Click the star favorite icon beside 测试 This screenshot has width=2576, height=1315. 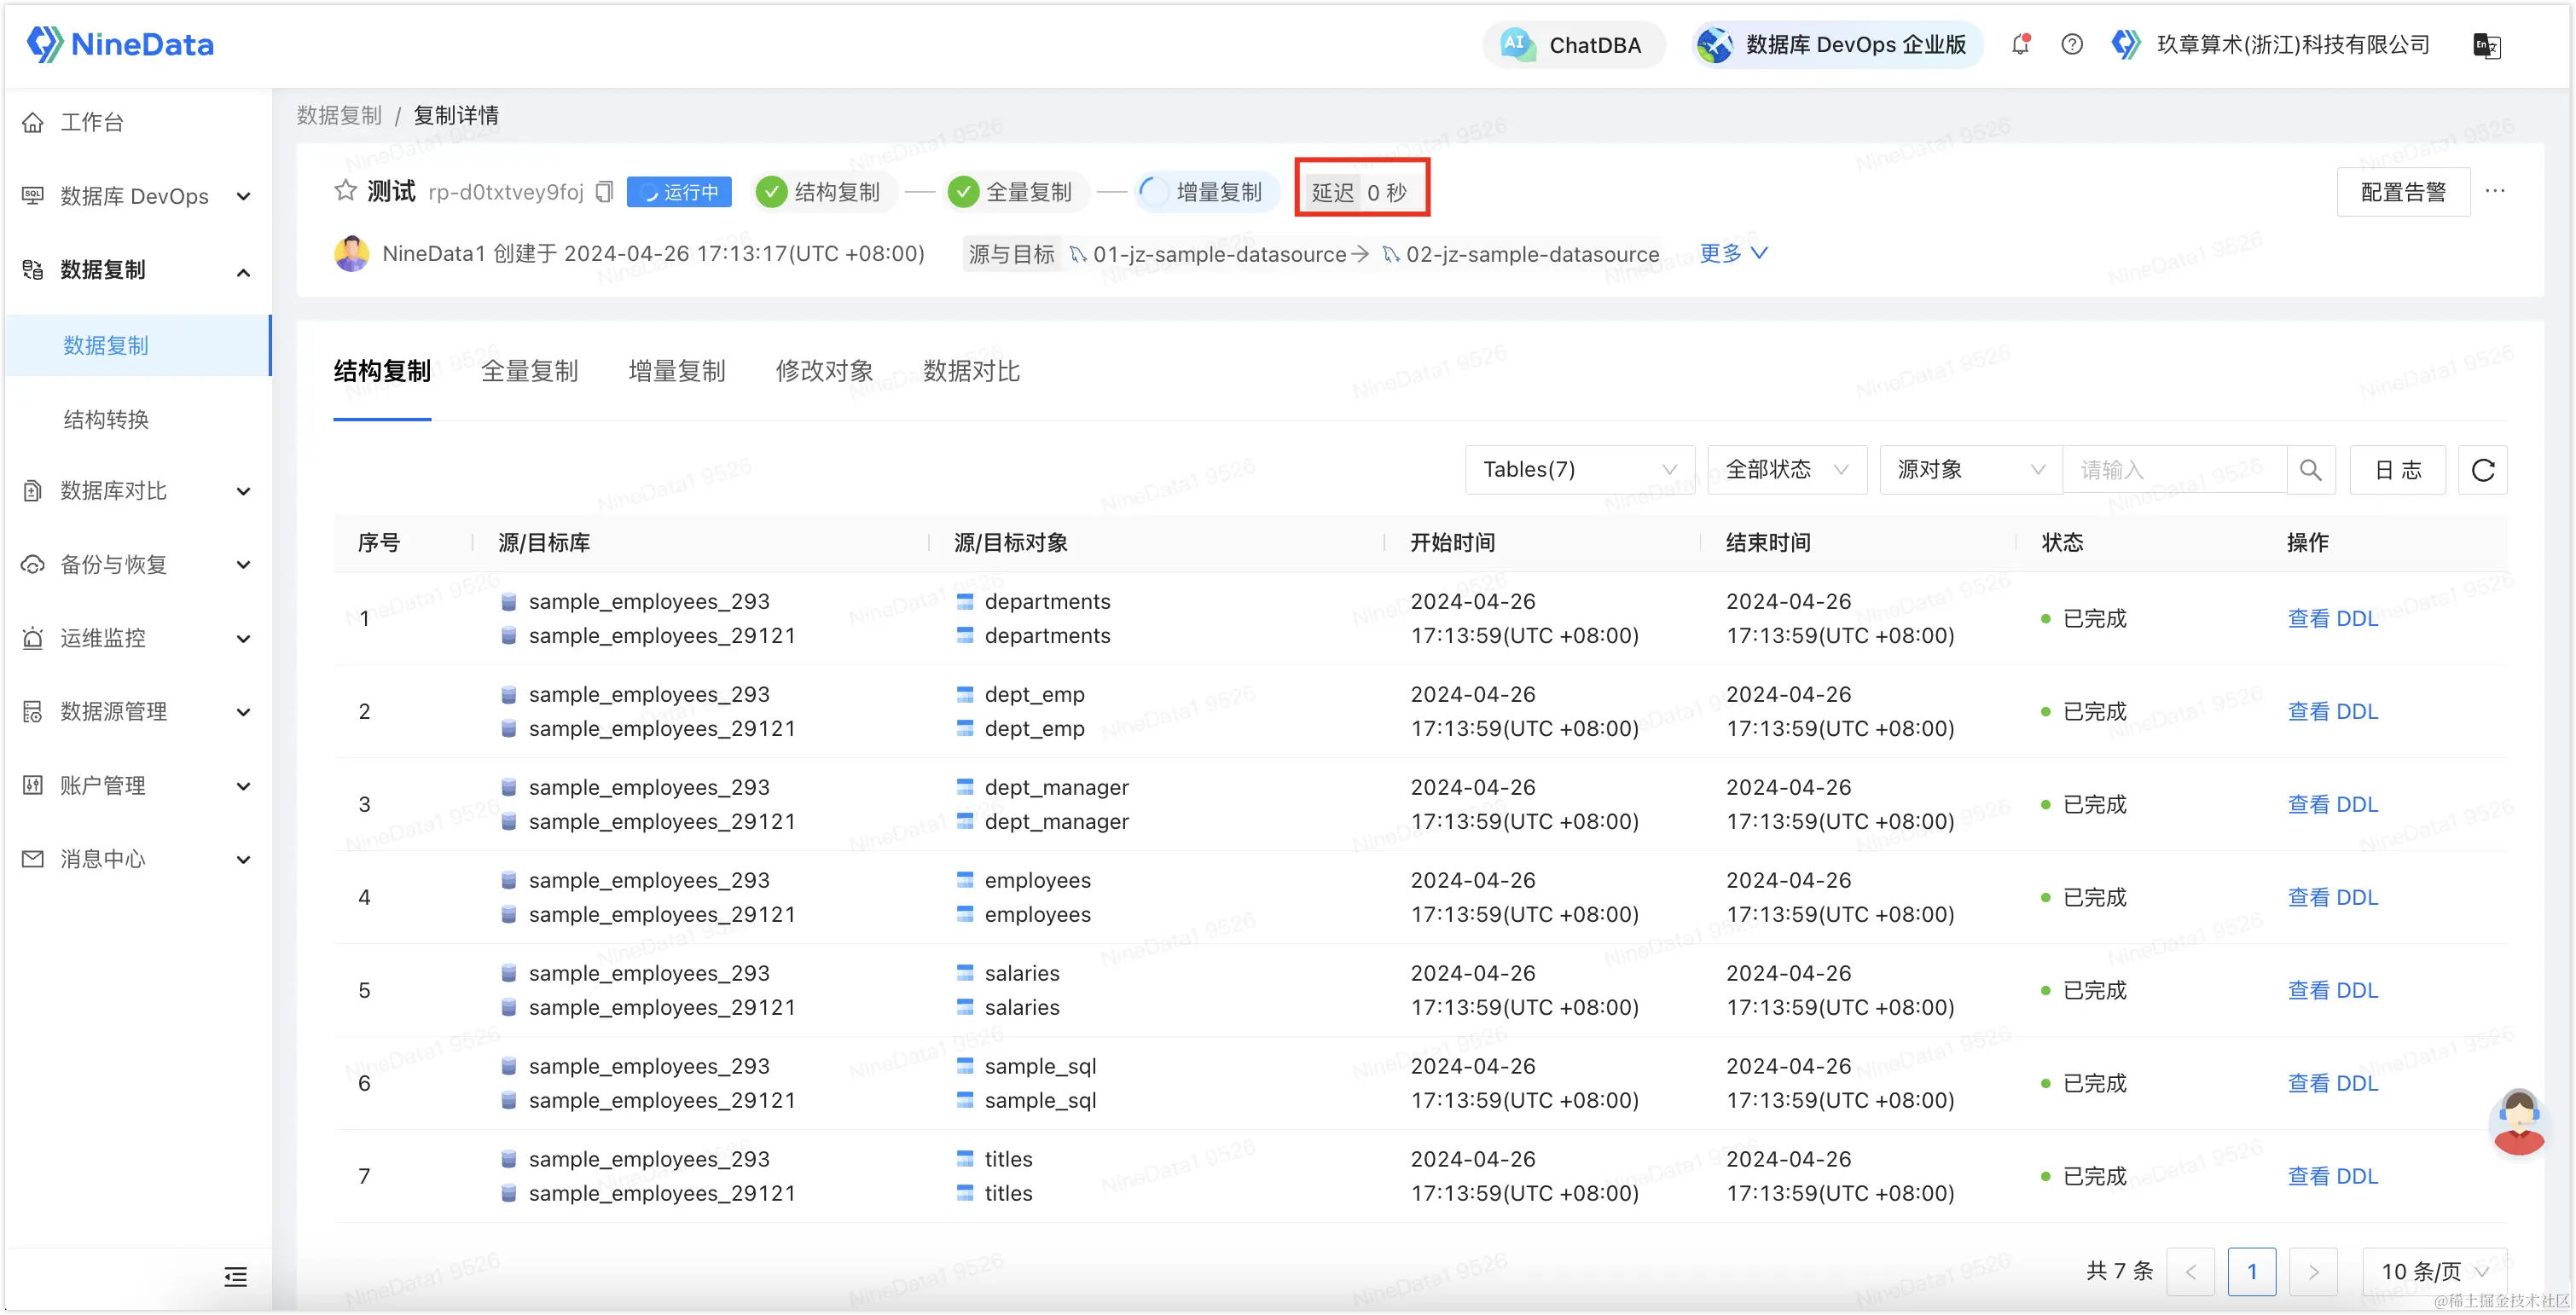345,191
